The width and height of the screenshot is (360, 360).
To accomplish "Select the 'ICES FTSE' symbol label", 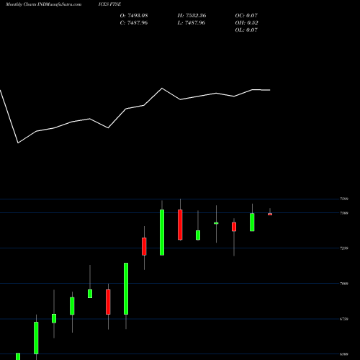I will (x=109, y=4).
